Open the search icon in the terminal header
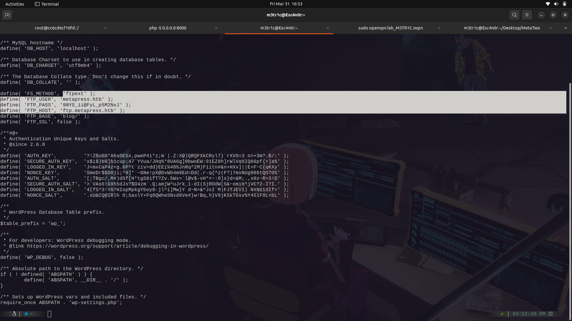 point(514,15)
